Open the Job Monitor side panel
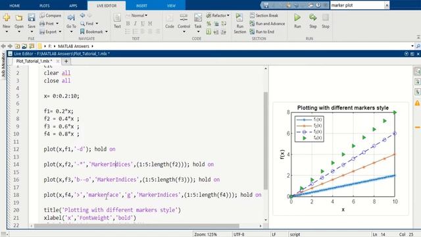The width and height of the screenshot is (421, 237). 3,65
